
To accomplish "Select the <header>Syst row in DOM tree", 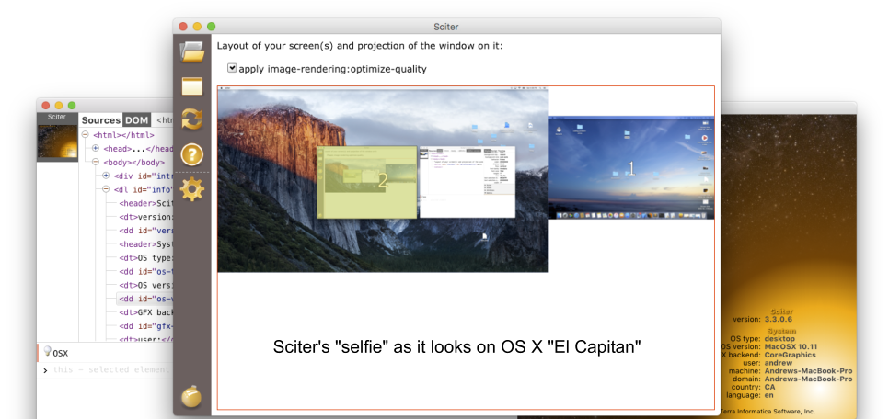I will (x=145, y=244).
